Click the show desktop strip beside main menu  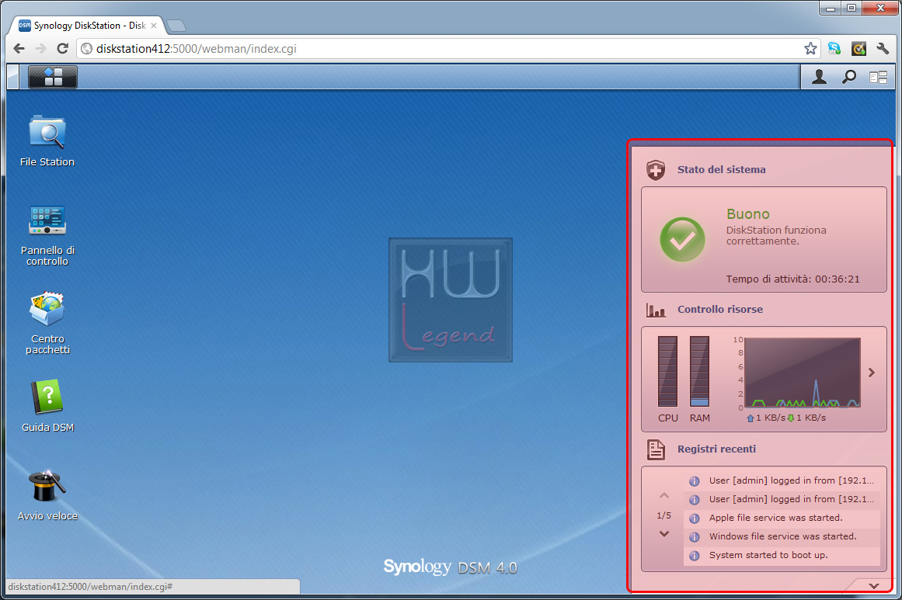(12, 76)
